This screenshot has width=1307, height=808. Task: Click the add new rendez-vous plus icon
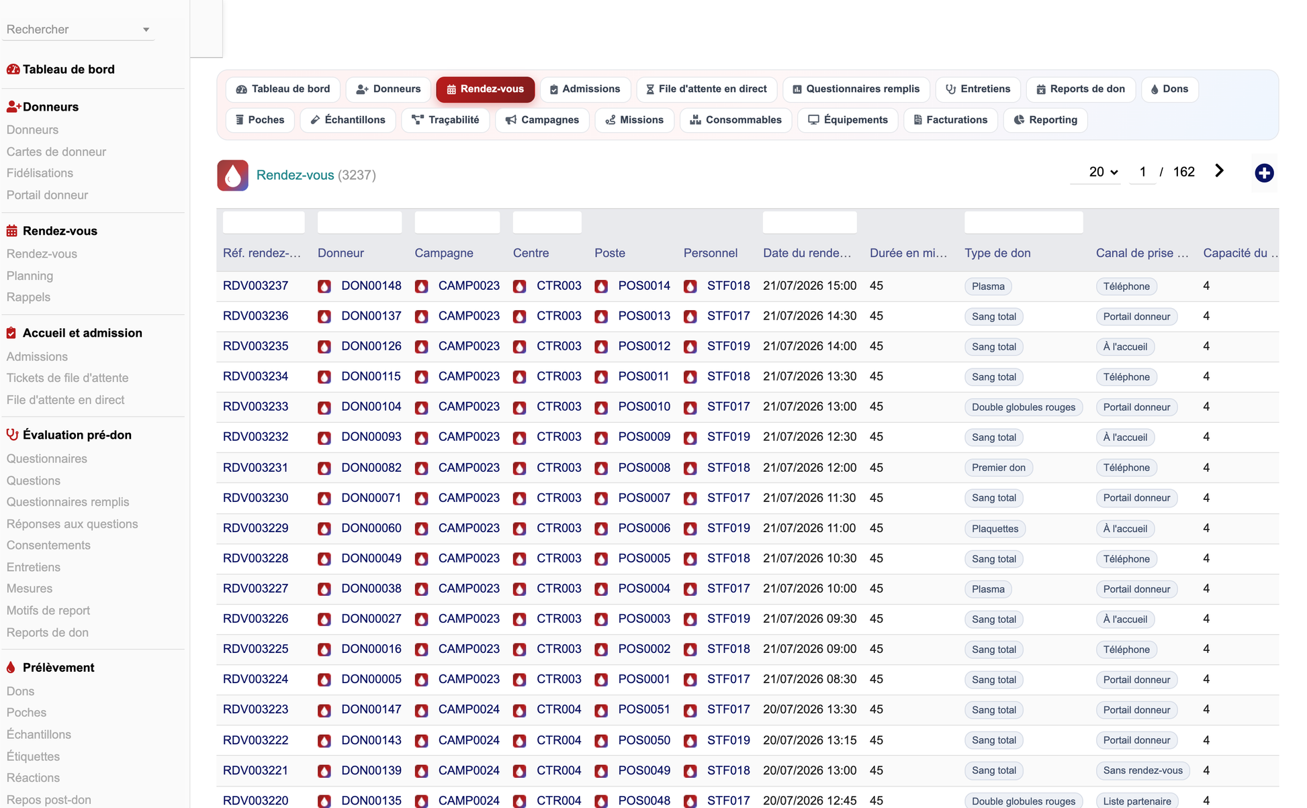pyautogui.click(x=1264, y=173)
